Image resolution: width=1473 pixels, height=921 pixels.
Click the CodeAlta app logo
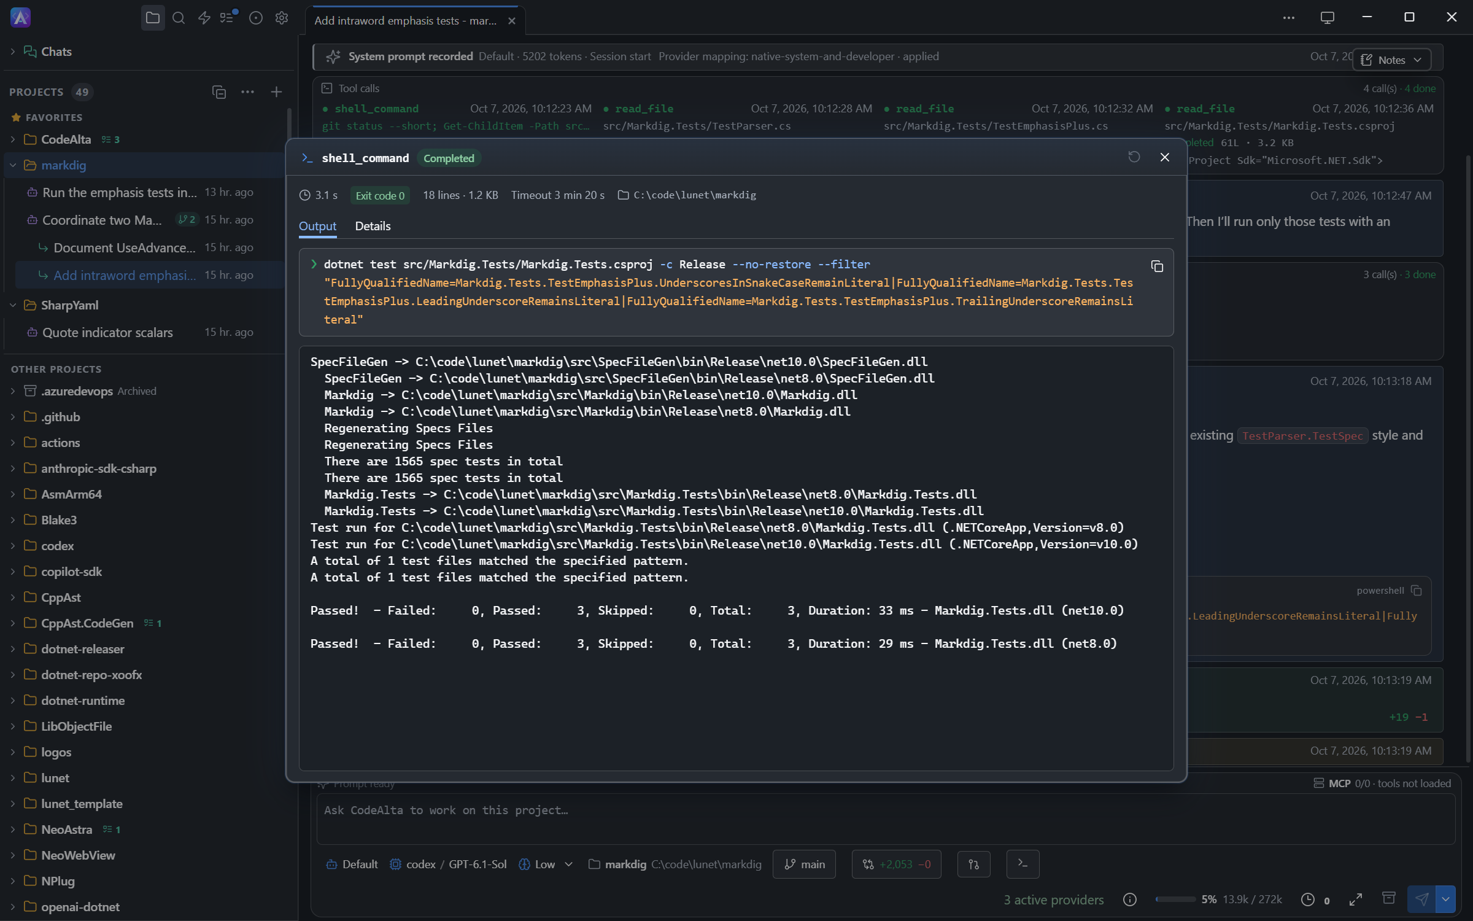(20, 18)
